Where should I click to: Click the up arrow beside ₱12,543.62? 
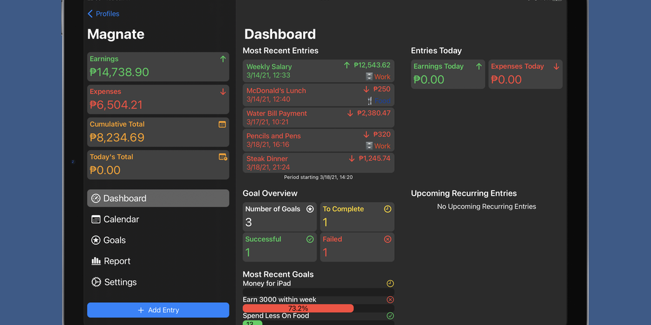click(347, 65)
